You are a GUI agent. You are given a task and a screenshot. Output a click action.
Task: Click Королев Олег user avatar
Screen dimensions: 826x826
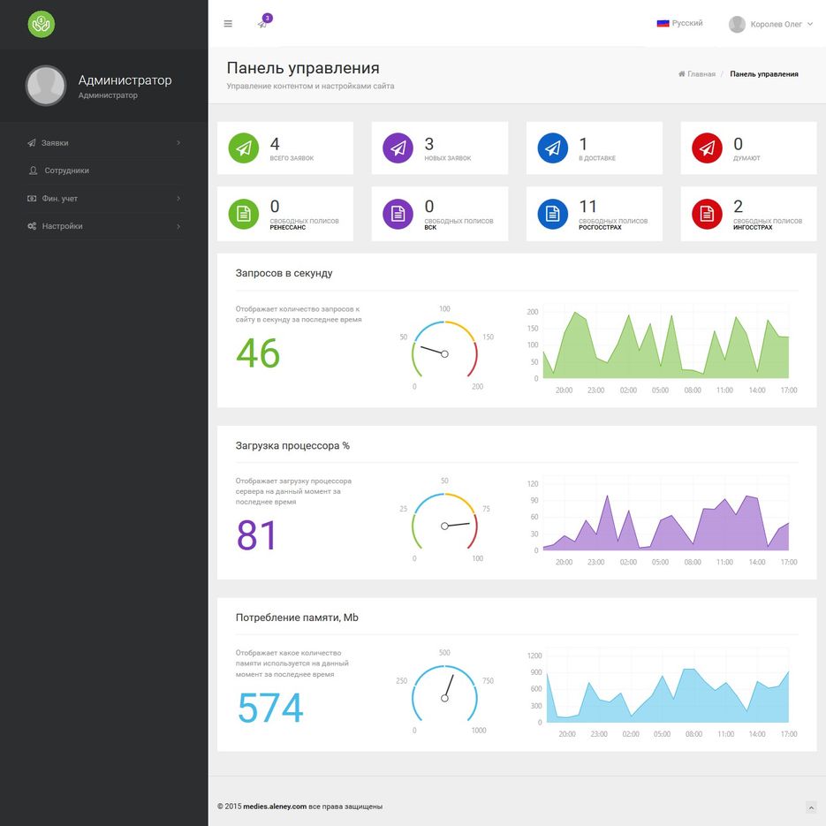coord(737,24)
